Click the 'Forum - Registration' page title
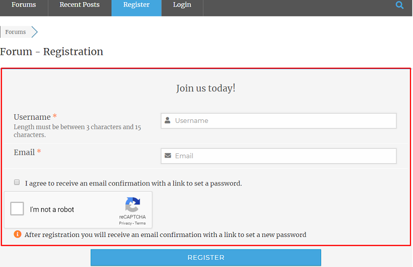 pyautogui.click(x=52, y=52)
